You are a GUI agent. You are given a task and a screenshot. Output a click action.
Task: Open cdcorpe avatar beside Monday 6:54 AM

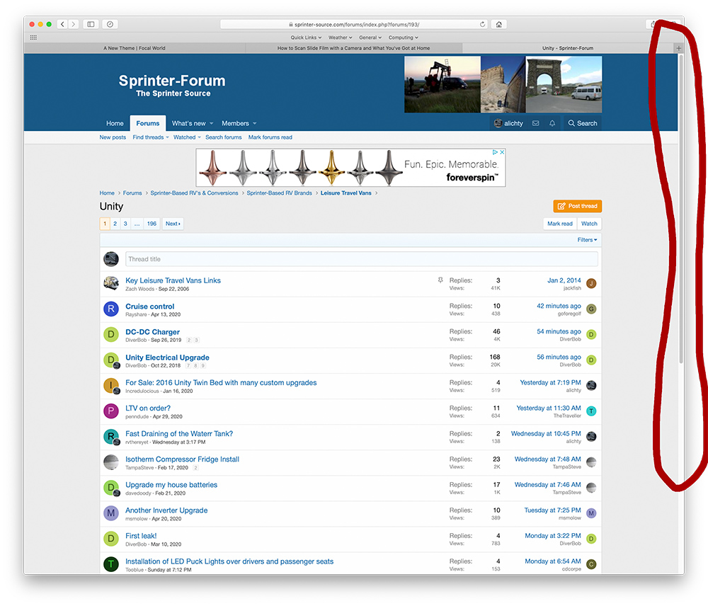point(591,564)
